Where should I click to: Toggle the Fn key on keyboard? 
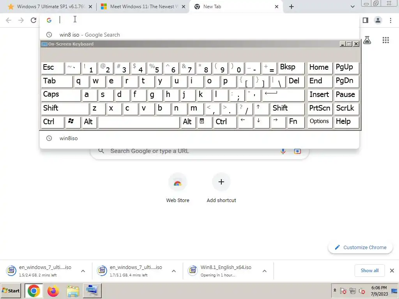click(296, 122)
